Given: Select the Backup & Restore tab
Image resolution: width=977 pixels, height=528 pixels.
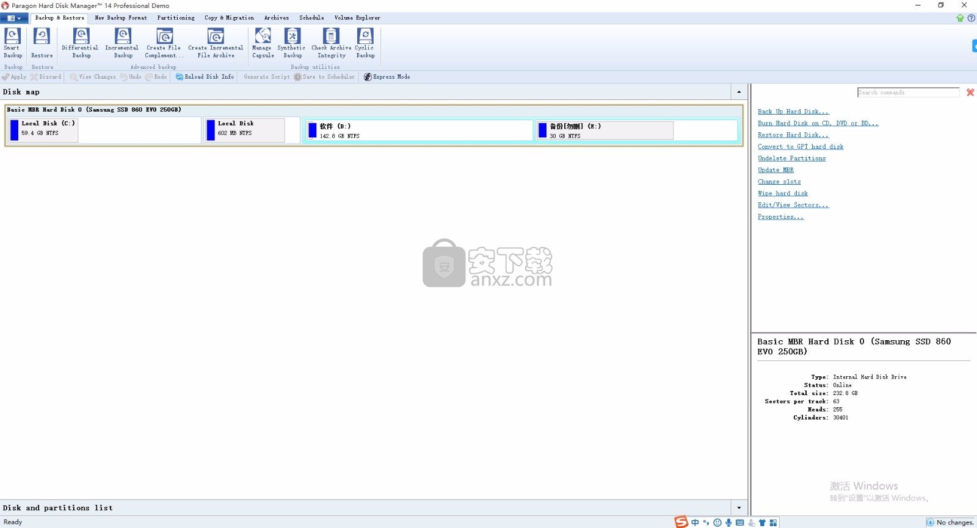Looking at the screenshot, I should click(x=60, y=18).
